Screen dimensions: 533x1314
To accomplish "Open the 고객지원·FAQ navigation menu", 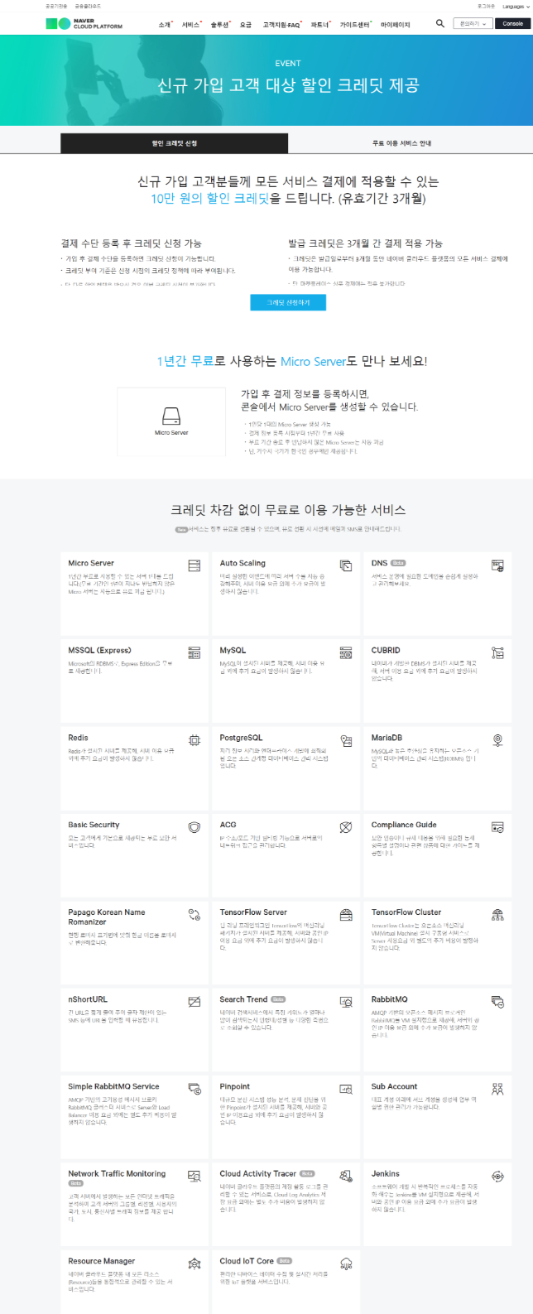I will pos(281,25).
